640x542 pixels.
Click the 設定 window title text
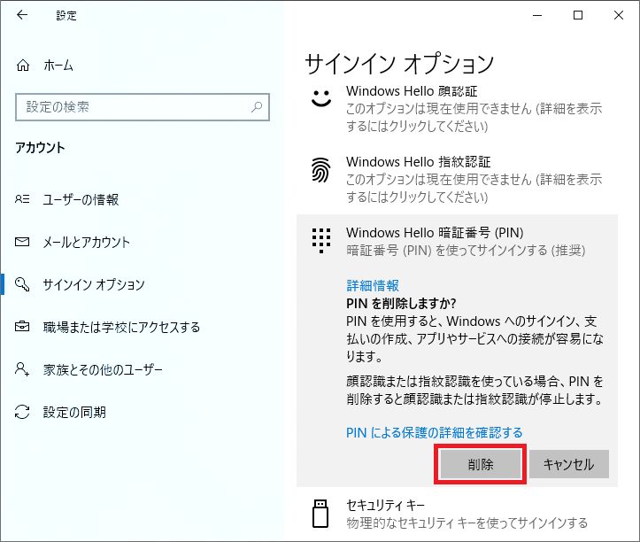click(66, 16)
